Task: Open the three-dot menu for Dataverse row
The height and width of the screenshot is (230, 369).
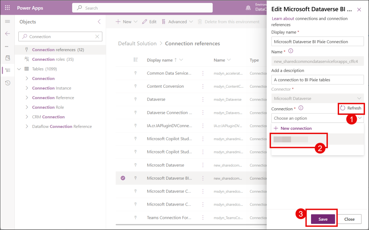Action: (x=203, y=100)
